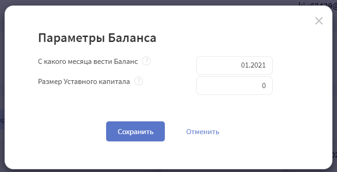Click the gray X icon in dialog corner
This screenshot has width=337, height=172.
tap(319, 21)
